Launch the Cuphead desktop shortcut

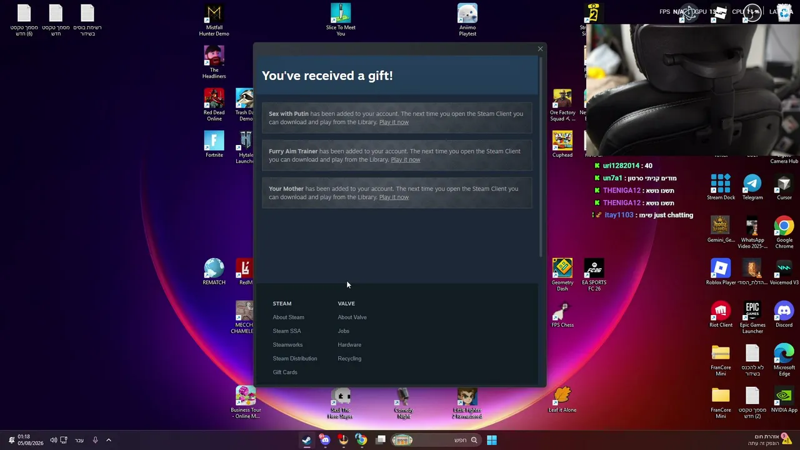click(x=562, y=144)
